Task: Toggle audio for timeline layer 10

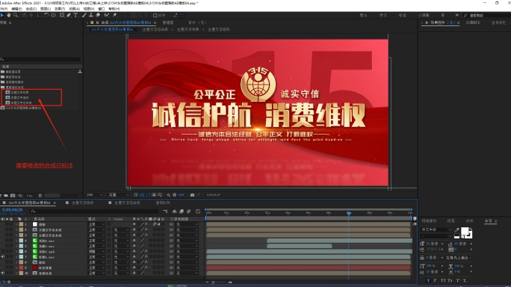Action: (x=3, y=273)
